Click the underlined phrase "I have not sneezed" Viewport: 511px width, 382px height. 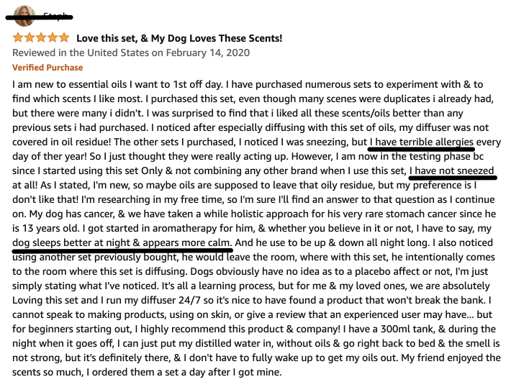pos(452,170)
